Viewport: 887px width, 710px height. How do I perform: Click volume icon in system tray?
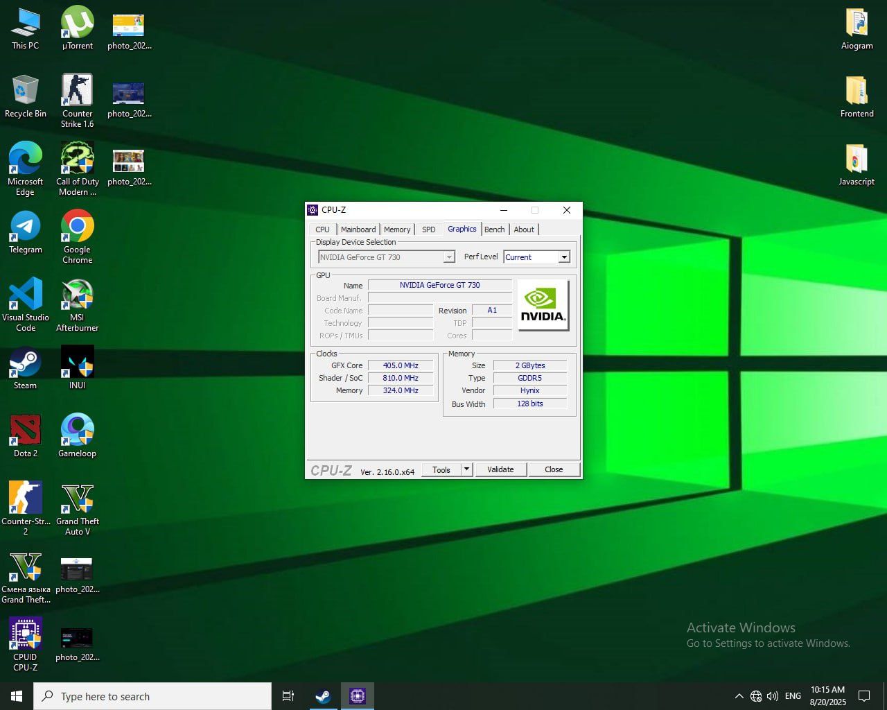(773, 696)
